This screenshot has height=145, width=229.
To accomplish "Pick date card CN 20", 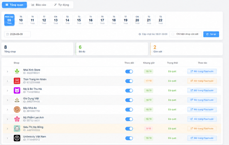I will pyautogui.click(x=137, y=20).
